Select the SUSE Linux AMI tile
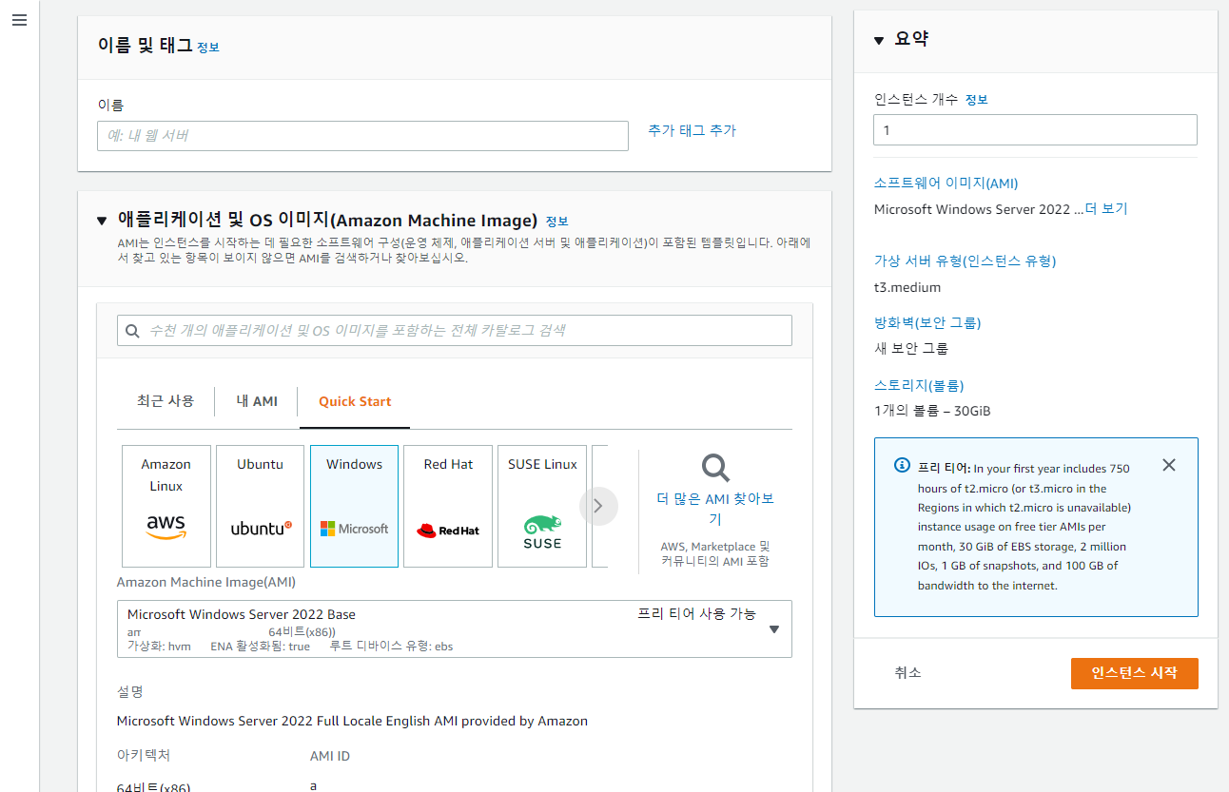This screenshot has width=1229, height=792. tap(542, 506)
